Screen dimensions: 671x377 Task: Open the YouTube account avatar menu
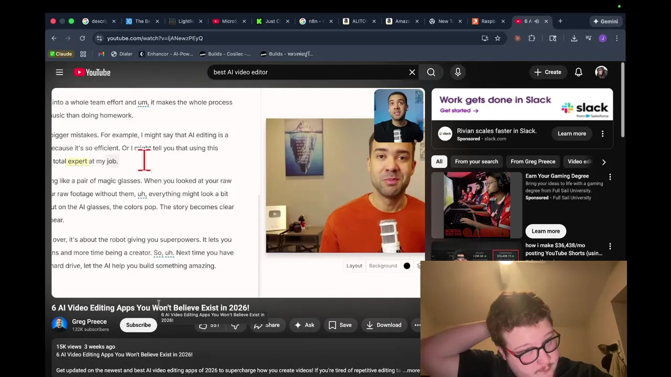click(x=601, y=72)
